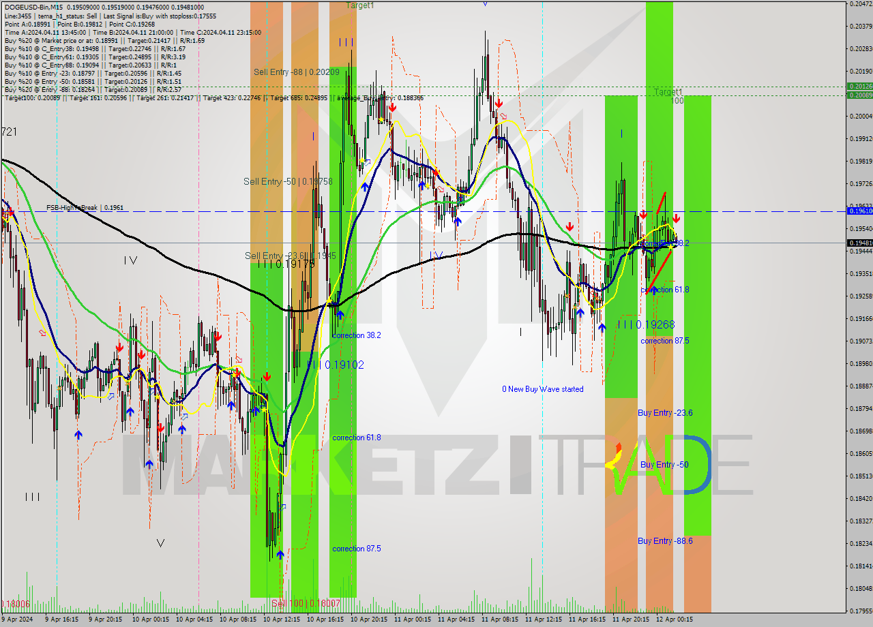
Task: Click the '11 Apr 04:15' time axis label
Action: (x=456, y=620)
